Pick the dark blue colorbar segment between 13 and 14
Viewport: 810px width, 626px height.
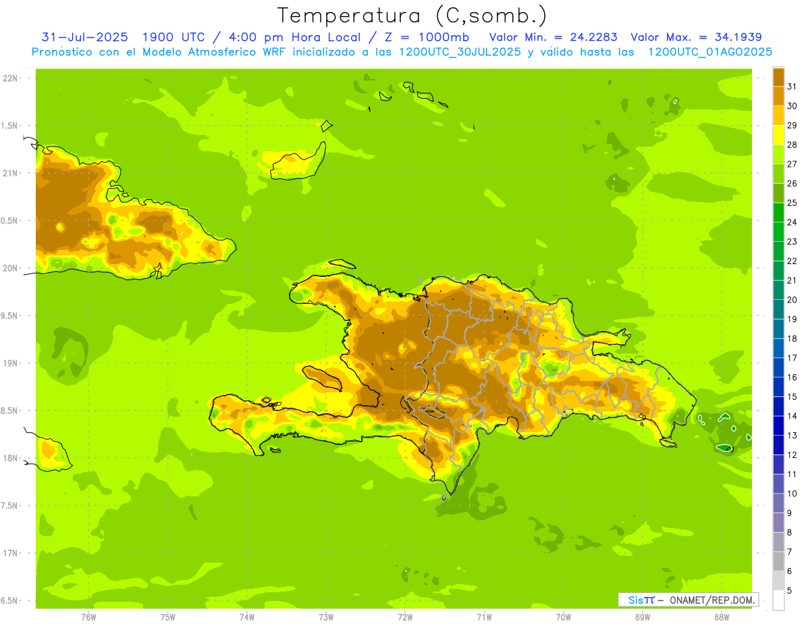pyautogui.click(x=778, y=425)
